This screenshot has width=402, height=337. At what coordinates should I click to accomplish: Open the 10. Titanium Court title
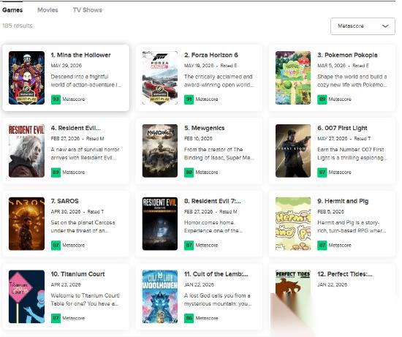click(77, 274)
